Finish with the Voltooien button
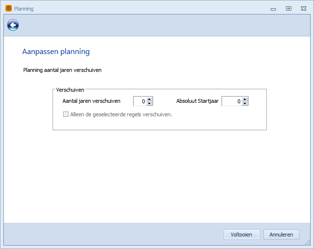Screen dimensions: 314x249 [242, 235]
